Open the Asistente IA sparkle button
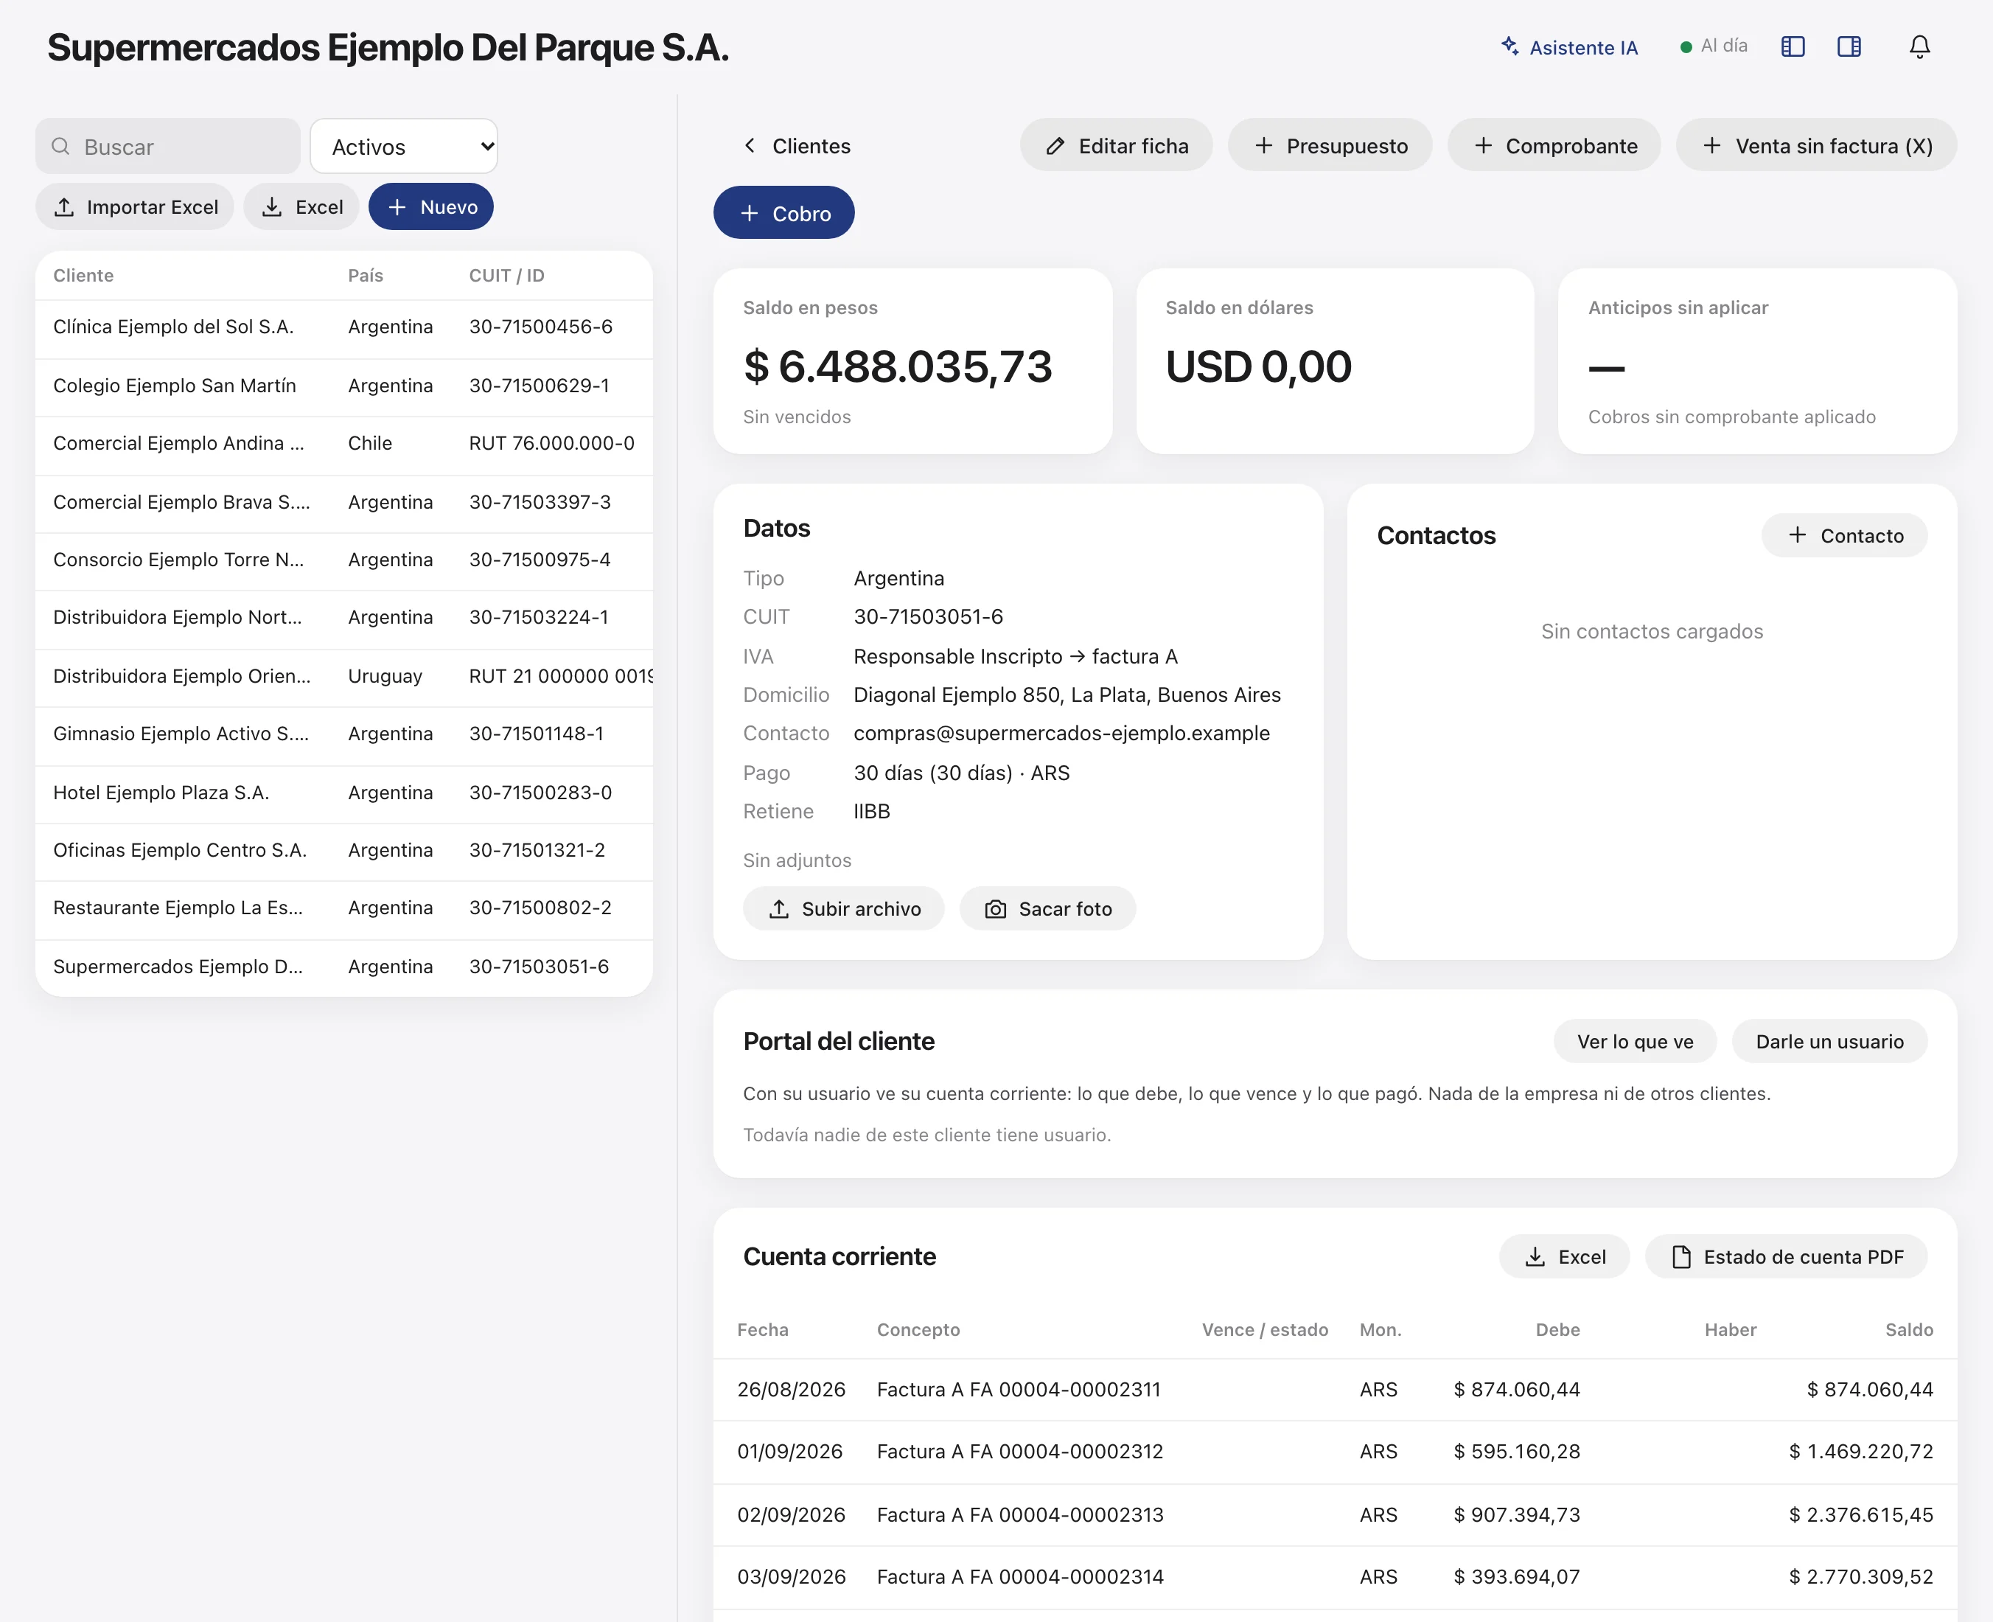The height and width of the screenshot is (1622, 1993). coord(1569,46)
